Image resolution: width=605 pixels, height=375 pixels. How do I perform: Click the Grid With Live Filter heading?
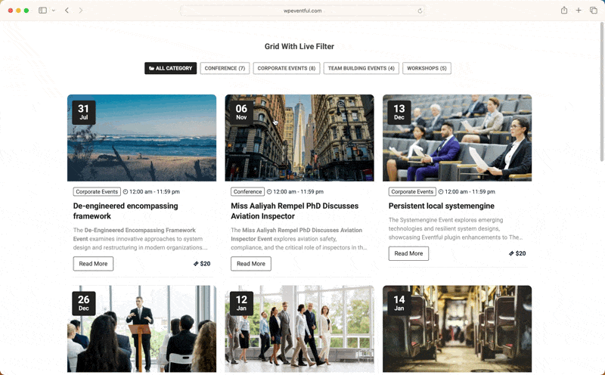(x=299, y=46)
